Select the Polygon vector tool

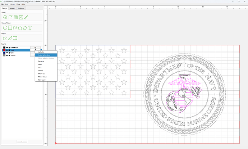click(x=25, y=28)
